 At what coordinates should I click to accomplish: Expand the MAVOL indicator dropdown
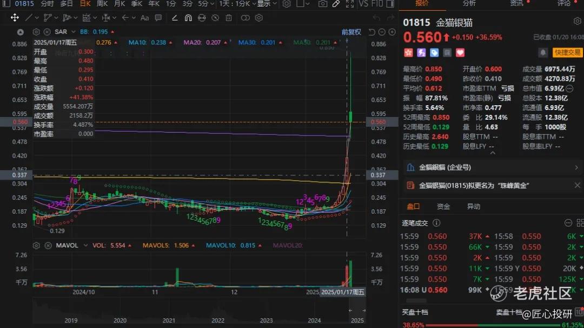[85, 245]
